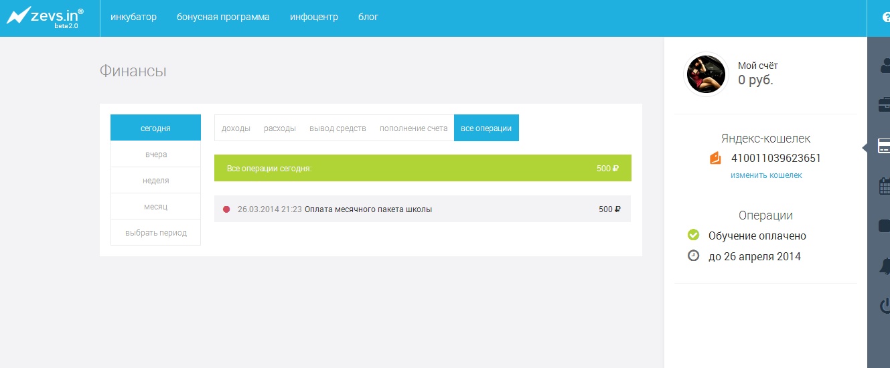
Task: Open the briefcase icon in right sidebar
Action: tap(885, 104)
